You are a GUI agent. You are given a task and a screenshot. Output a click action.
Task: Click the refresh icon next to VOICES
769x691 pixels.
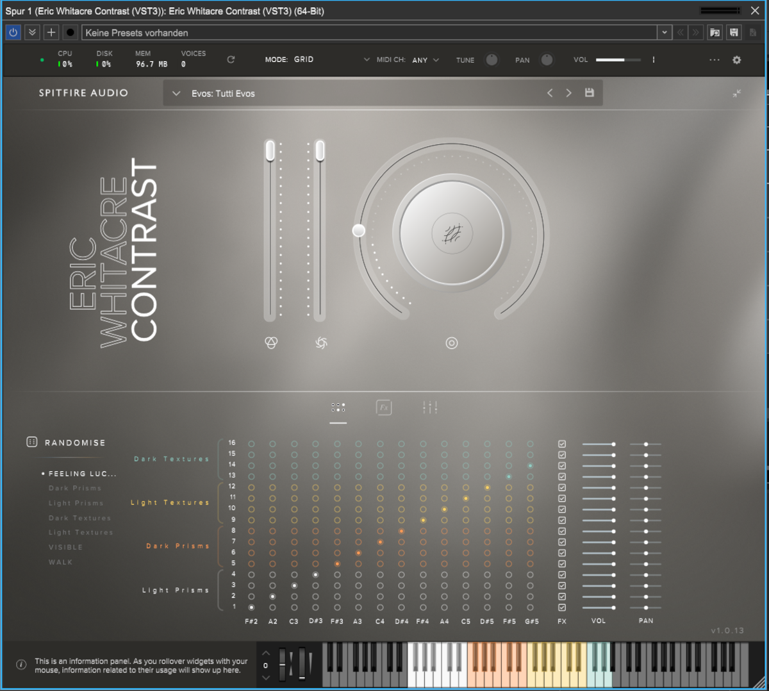pyautogui.click(x=231, y=60)
